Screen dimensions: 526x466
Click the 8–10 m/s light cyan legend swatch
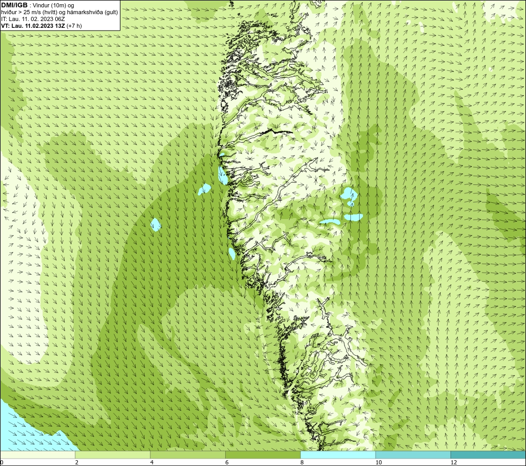tap(338, 454)
